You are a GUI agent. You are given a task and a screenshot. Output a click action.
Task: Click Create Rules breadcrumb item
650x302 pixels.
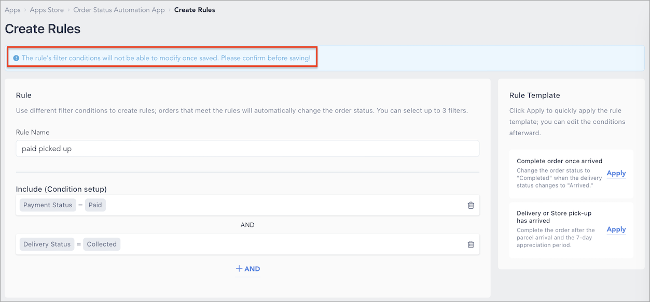pos(195,10)
